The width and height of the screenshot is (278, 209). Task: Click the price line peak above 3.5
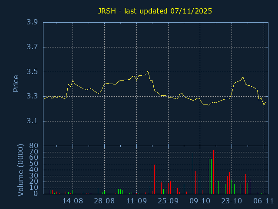pos(148,71)
